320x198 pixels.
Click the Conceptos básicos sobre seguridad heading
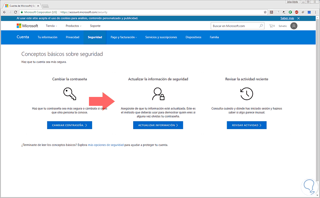pos(62,54)
